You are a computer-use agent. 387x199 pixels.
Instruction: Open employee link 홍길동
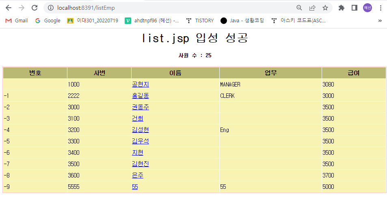click(x=141, y=96)
